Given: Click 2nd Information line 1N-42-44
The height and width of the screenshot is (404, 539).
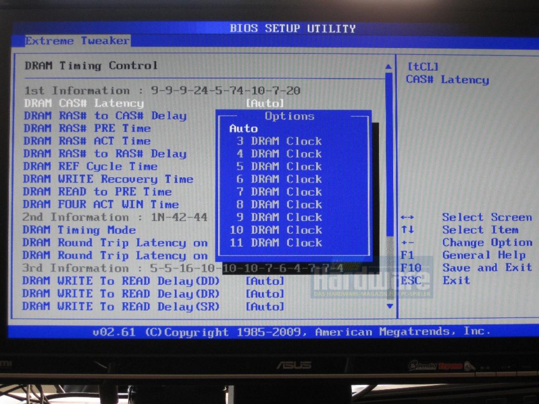Looking at the screenshot, I should tap(115, 217).
